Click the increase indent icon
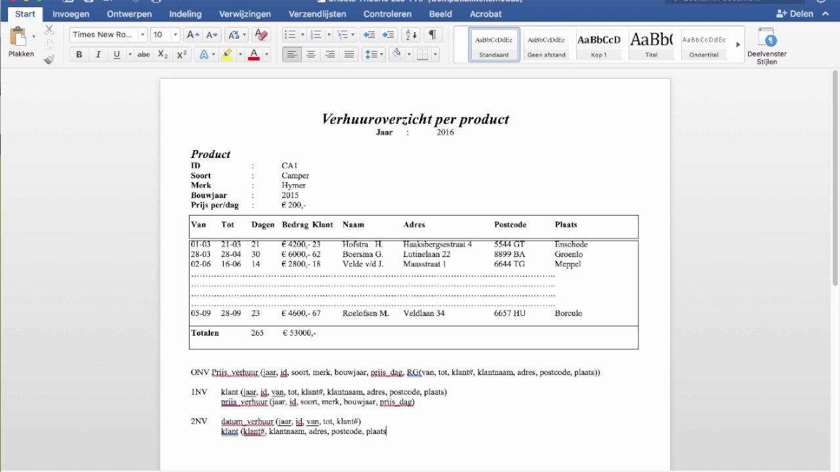This screenshot has width=840, height=472. pyautogui.click(x=388, y=35)
